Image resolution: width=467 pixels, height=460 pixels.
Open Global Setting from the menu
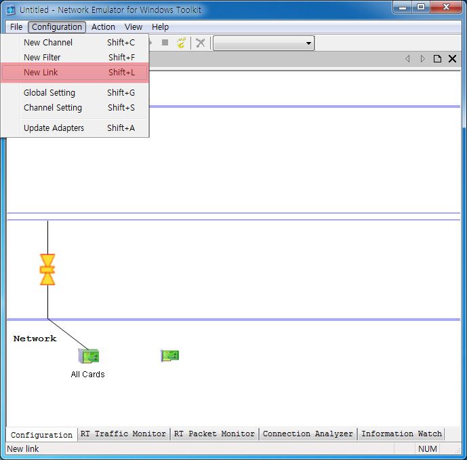coord(75,93)
